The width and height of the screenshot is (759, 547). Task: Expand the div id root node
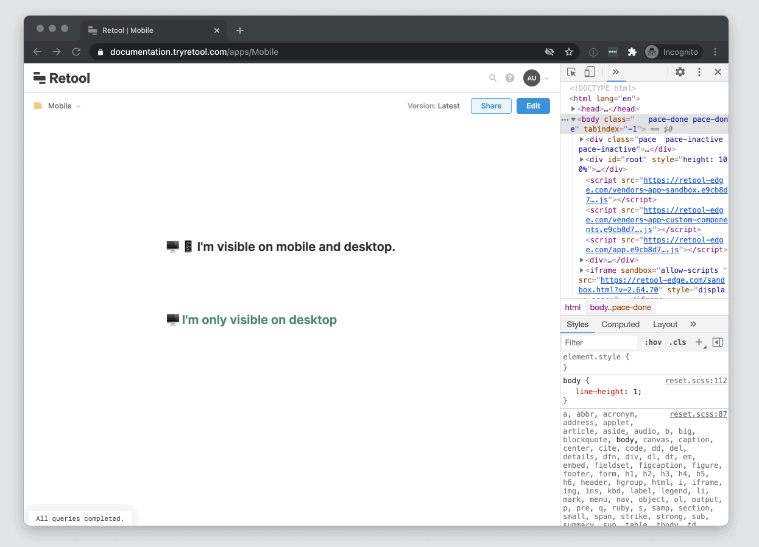(582, 160)
